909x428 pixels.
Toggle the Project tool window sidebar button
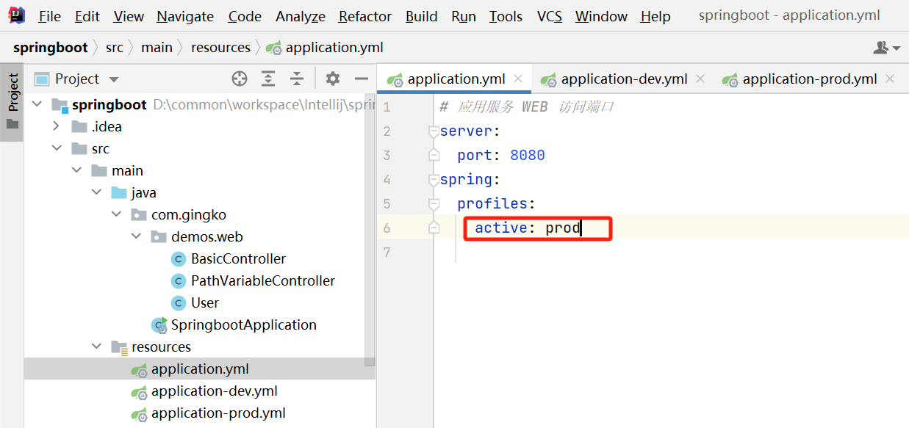12,101
